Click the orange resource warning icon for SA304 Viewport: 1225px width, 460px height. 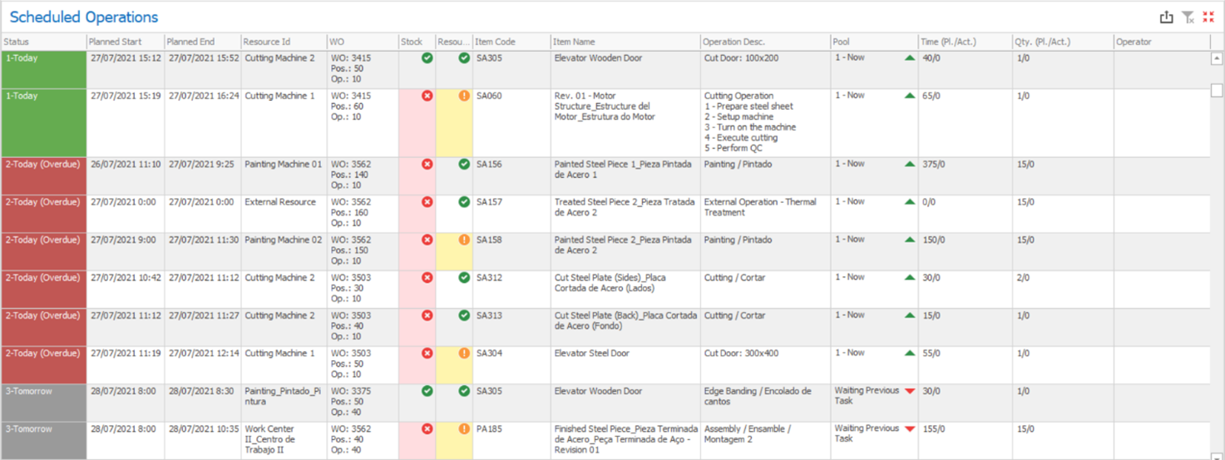[464, 354]
